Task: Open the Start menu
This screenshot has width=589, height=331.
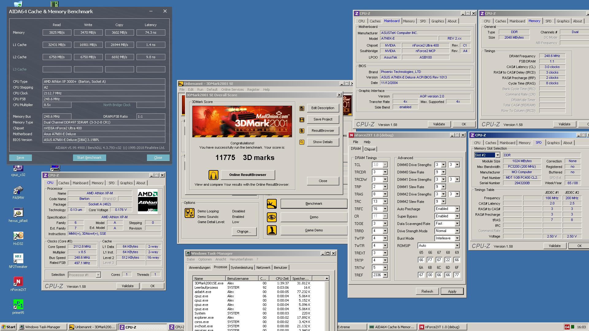Action: pos(8,327)
